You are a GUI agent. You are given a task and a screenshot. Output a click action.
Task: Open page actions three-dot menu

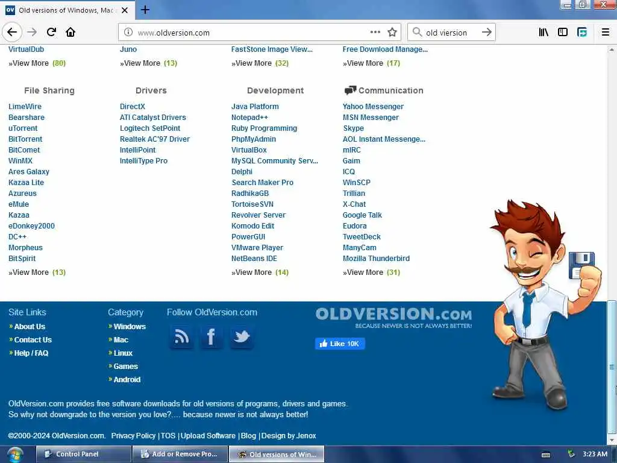(x=375, y=33)
